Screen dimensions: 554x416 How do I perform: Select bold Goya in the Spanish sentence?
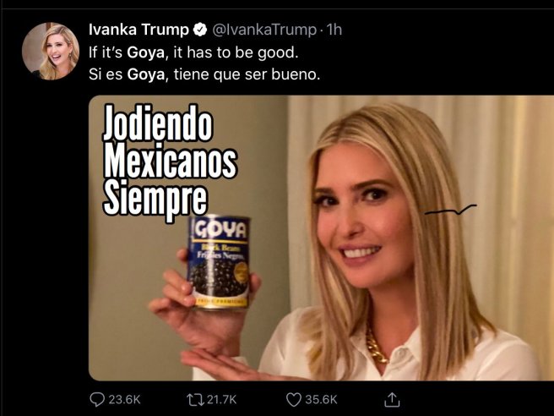click(146, 74)
